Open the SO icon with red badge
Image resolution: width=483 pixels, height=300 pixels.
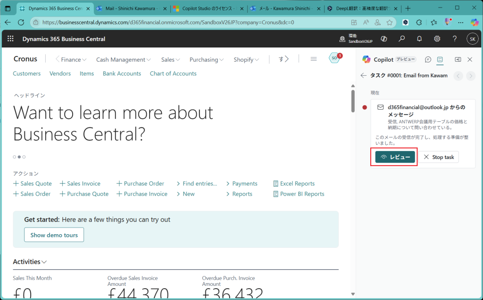tap(335, 58)
